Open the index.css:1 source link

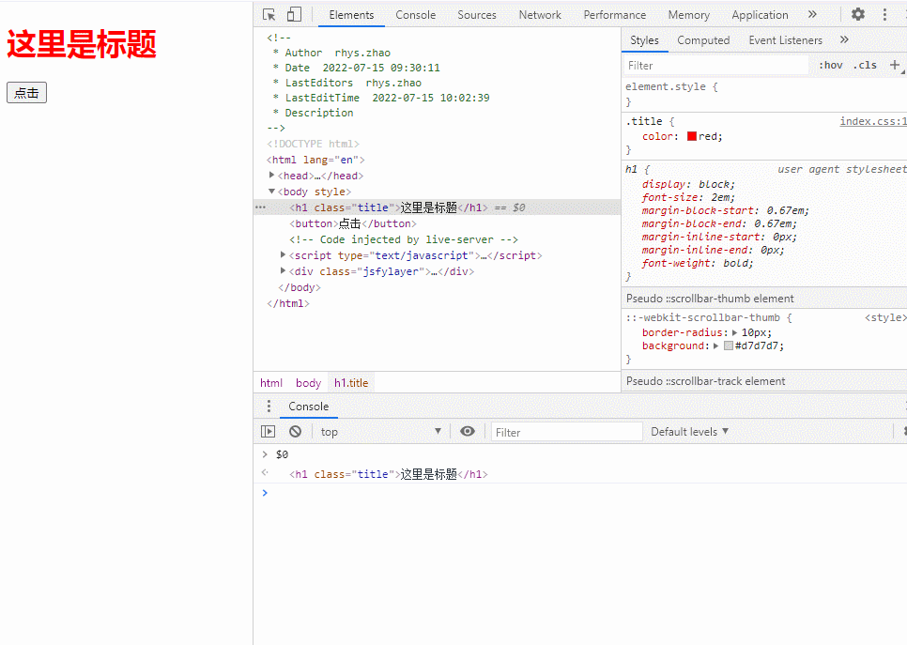tap(873, 121)
